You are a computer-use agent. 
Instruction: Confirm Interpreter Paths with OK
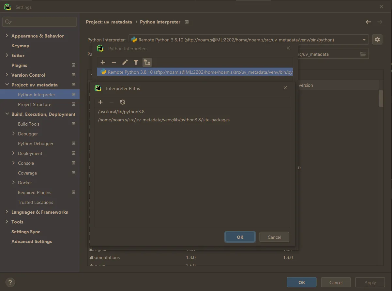240,237
